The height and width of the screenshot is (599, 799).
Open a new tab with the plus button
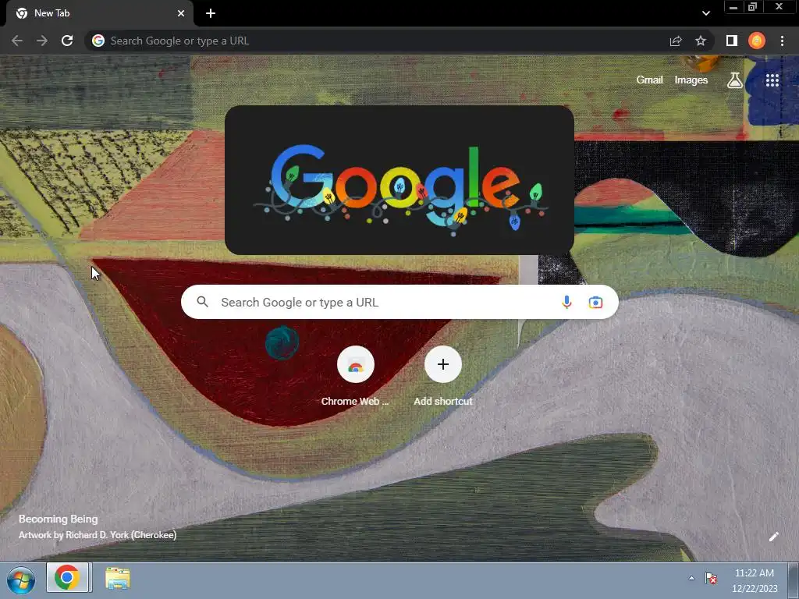pyautogui.click(x=211, y=13)
